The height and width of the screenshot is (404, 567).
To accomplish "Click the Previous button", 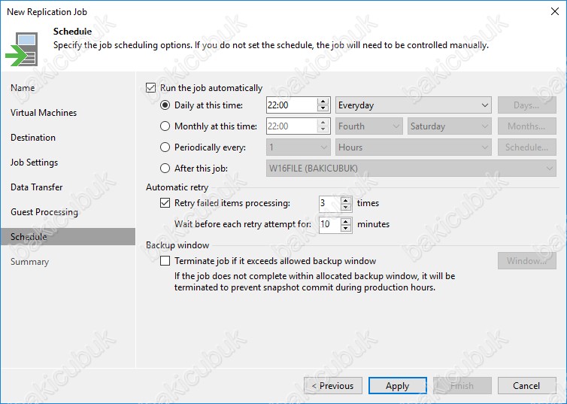I will pos(333,385).
